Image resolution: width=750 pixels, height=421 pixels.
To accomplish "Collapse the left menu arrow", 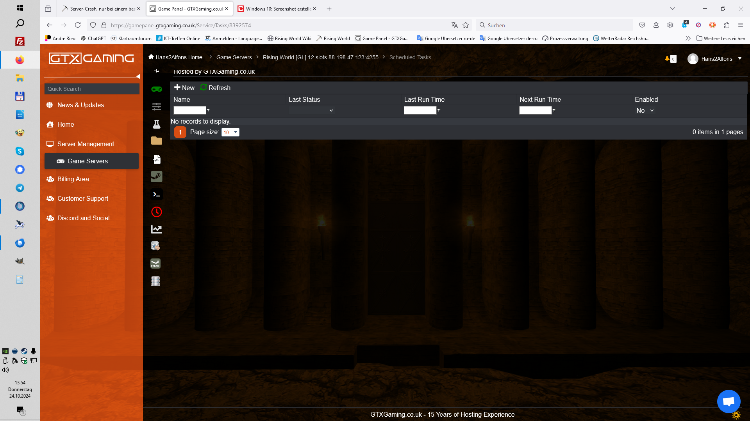I will coord(138,76).
